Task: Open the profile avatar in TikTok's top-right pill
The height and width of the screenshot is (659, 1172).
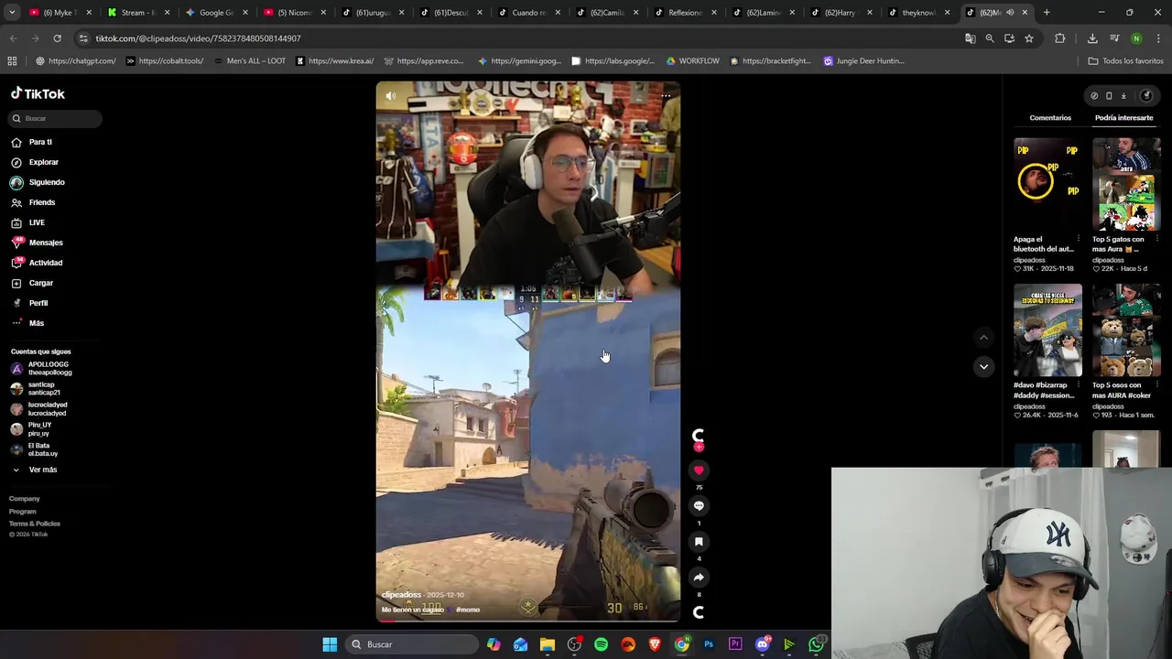Action: 1145,96
